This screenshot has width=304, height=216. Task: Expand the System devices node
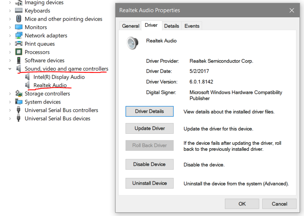point(10,102)
